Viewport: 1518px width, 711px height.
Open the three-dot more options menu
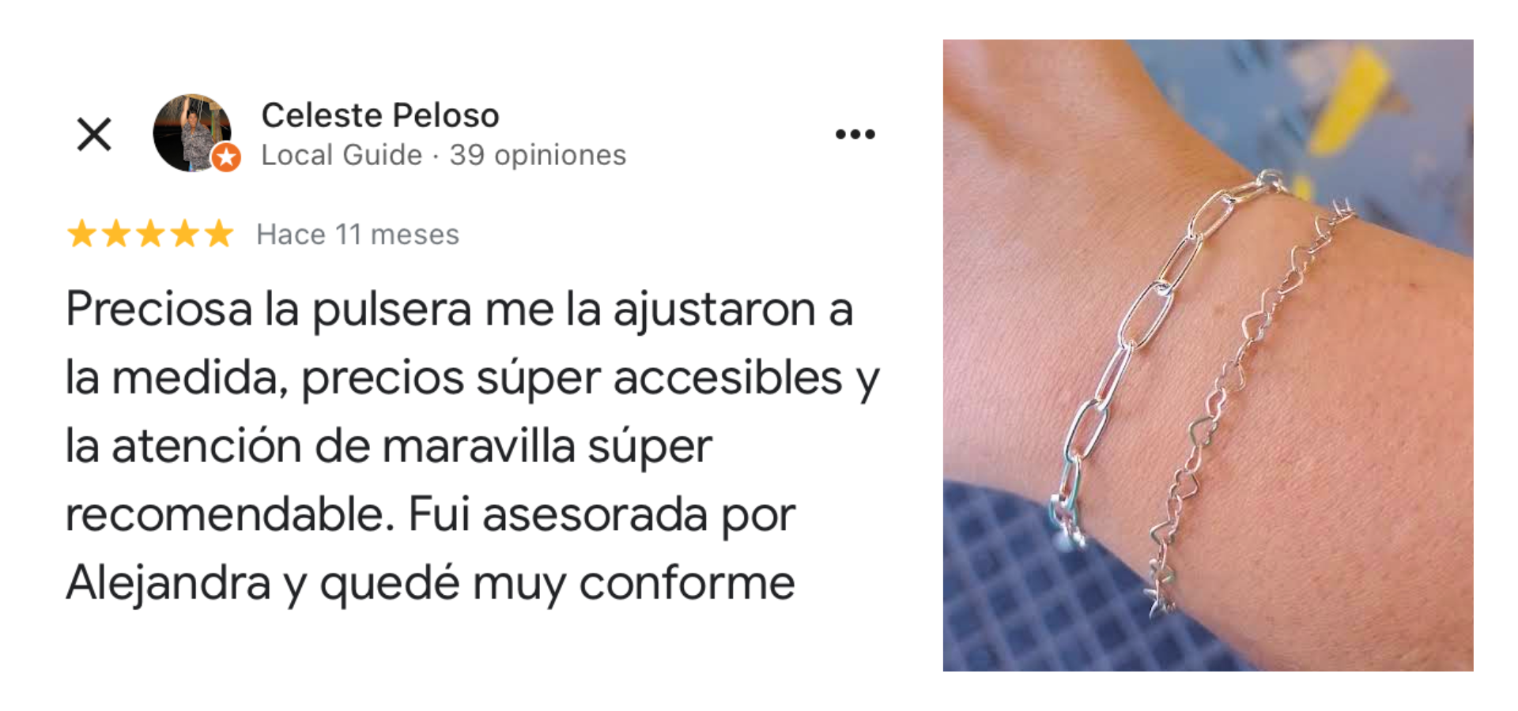855,134
